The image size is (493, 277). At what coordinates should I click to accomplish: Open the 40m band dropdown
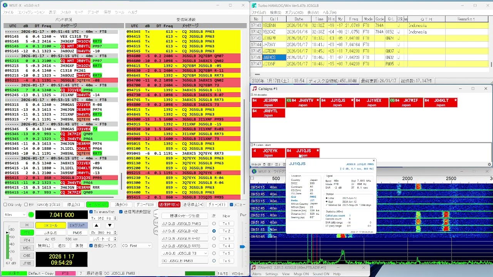coord(15,215)
